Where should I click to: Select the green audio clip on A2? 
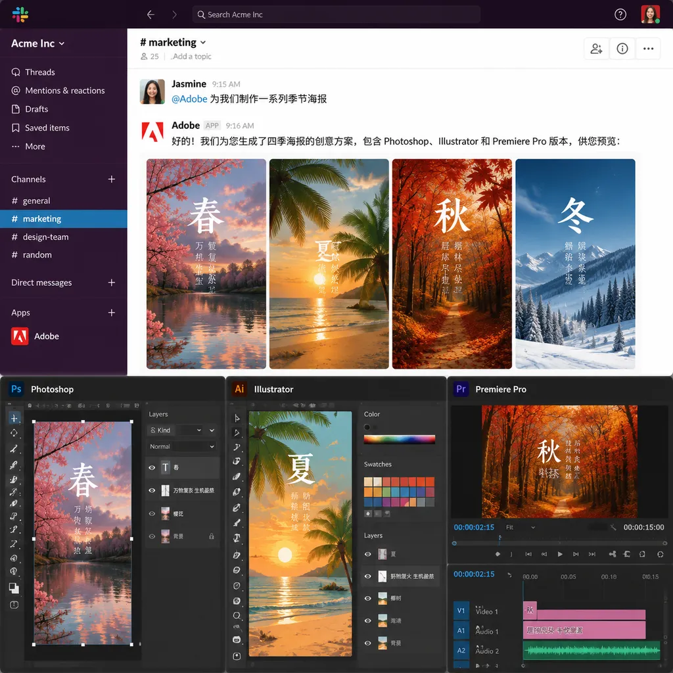[591, 650]
